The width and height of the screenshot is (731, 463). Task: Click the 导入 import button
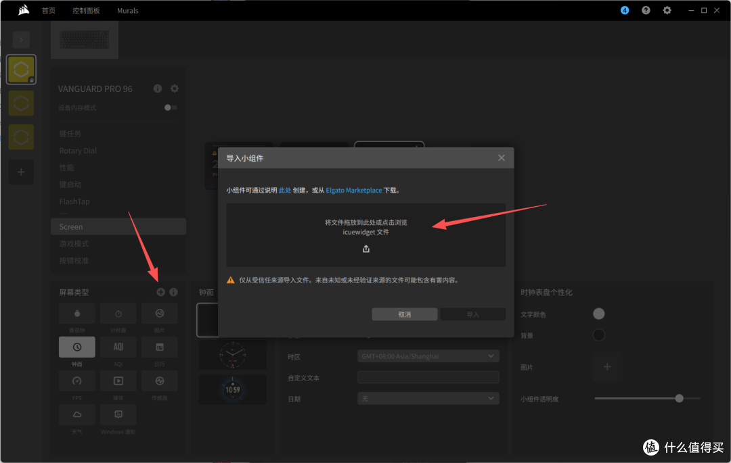click(472, 314)
